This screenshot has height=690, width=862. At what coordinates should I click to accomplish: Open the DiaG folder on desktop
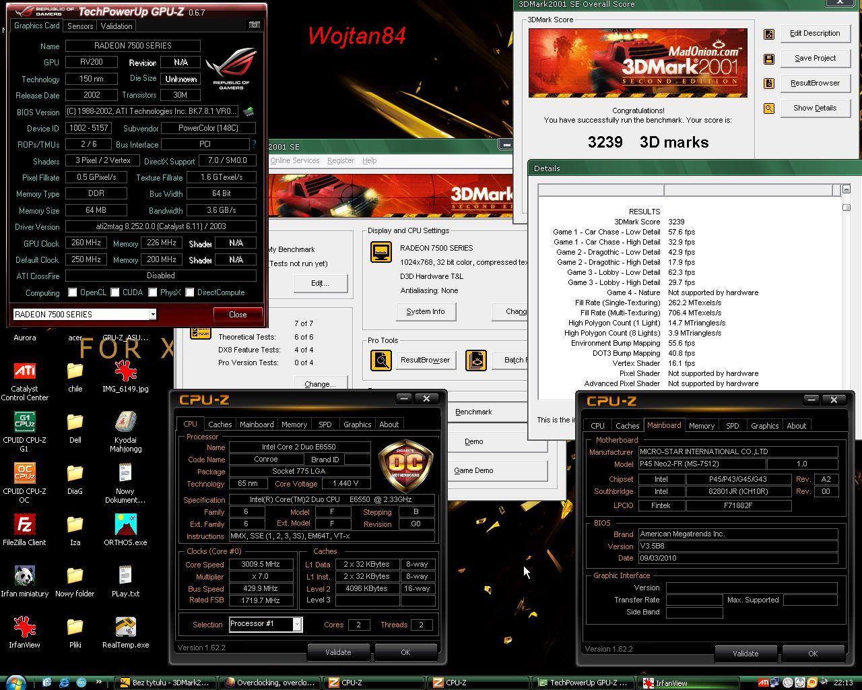(x=75, y=479)
